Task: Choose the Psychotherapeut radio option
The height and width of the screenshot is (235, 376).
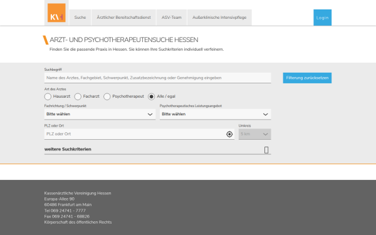Action: [107, 97]
